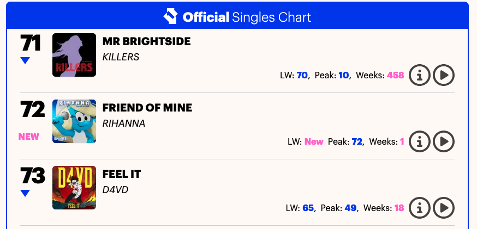Screen dimensions: 477x229
Task: Open the D4VD Feel It cover art
Action: pos(74,188)
